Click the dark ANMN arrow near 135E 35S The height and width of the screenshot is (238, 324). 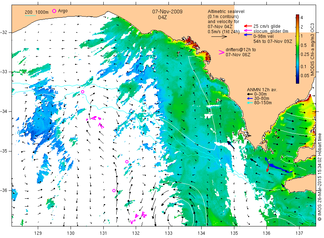[x=231, y=145]
